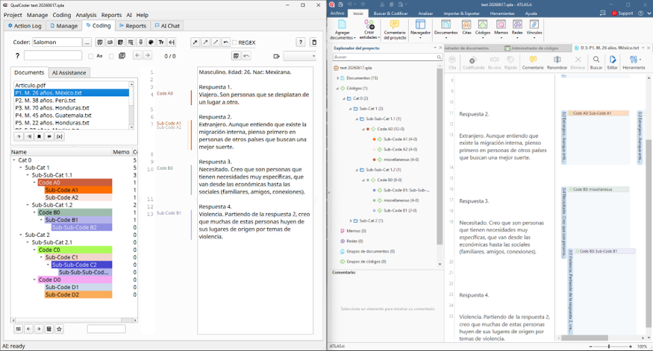
Task: Select Memos (0) in ATLAS.ti explorer
Action: point(356,231)
